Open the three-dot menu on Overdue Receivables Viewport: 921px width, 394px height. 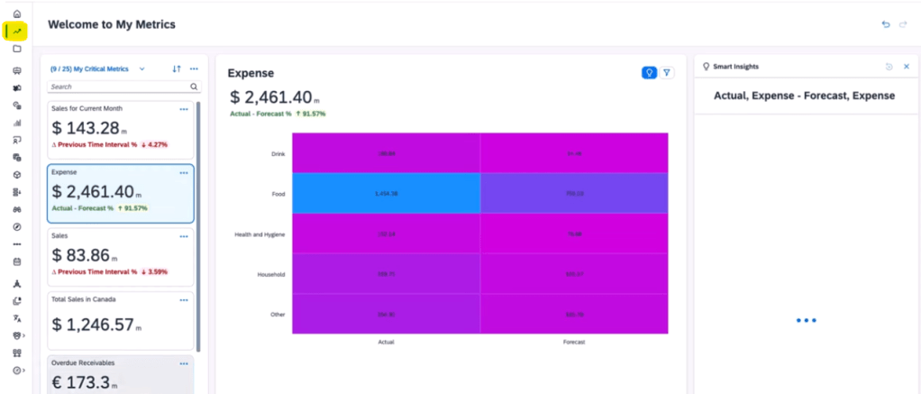tap(184, 363)
